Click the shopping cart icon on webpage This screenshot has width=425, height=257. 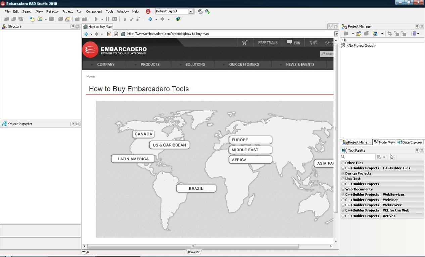(x=244, y=42)
